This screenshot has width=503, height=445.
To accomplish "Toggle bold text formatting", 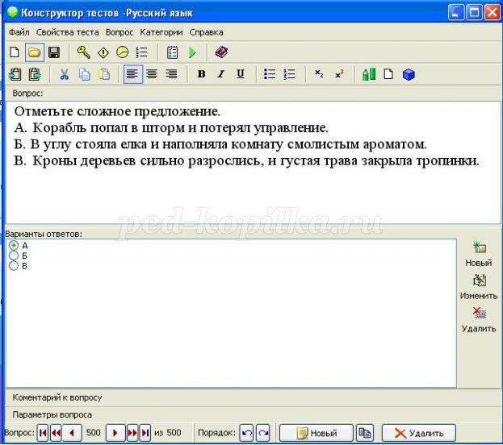I will (x=201, y=74).
